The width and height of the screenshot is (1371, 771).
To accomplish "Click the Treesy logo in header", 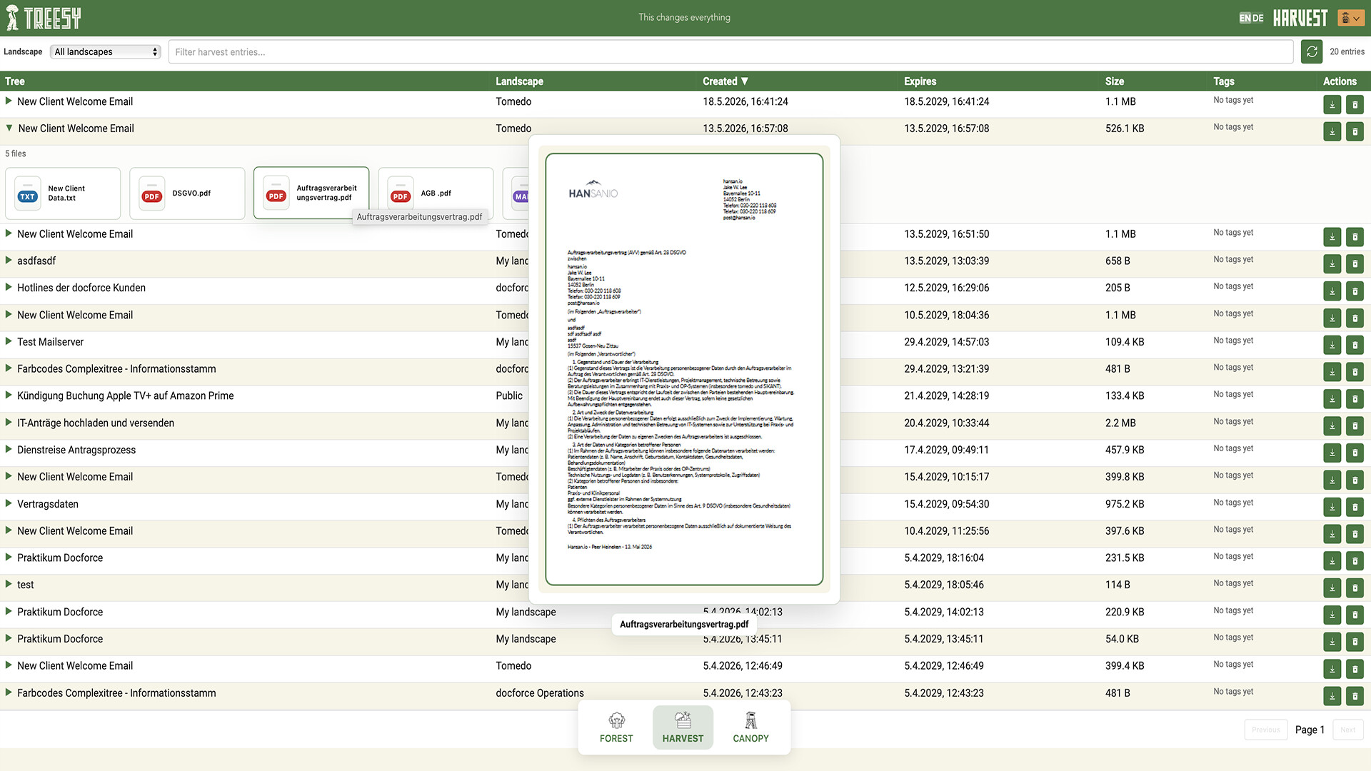I will [44, 18].
